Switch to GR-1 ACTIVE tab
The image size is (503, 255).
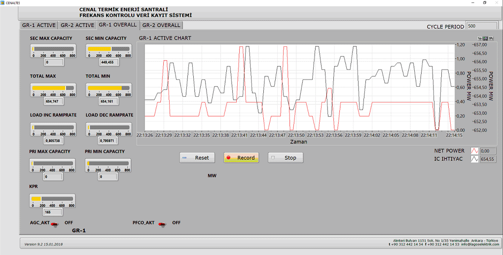(x=39, y=25)
